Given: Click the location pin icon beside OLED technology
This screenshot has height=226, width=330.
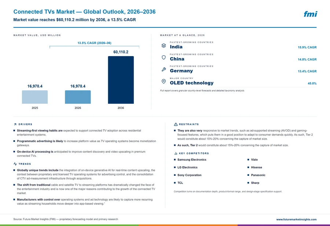Looking at the screenshot, I should tap(164, 81).
